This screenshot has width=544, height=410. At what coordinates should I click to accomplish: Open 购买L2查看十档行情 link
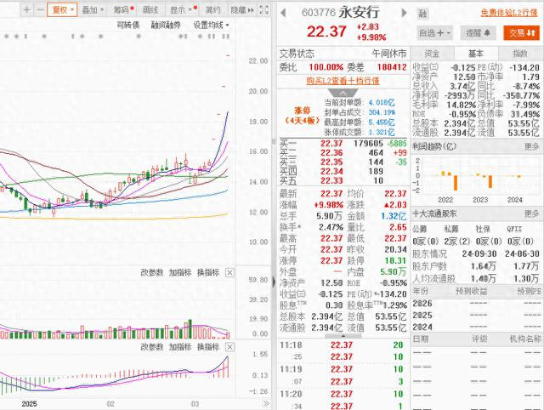tap(343, 81)
